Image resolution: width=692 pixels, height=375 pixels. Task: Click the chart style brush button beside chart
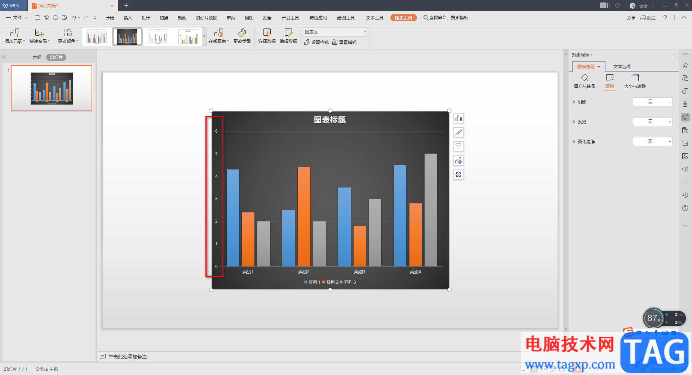[x=458, y=133]
